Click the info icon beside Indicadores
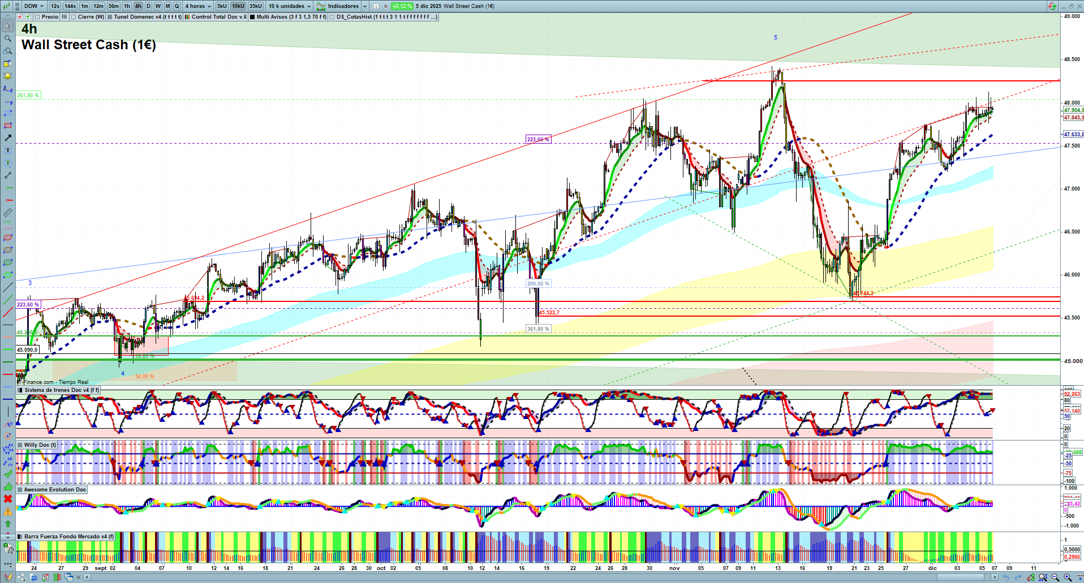The width and height of the screenshot is (1084, 583). coord(376,6)
